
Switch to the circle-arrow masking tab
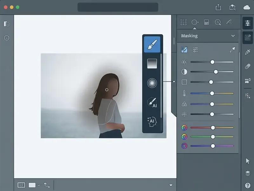point(195,22)
